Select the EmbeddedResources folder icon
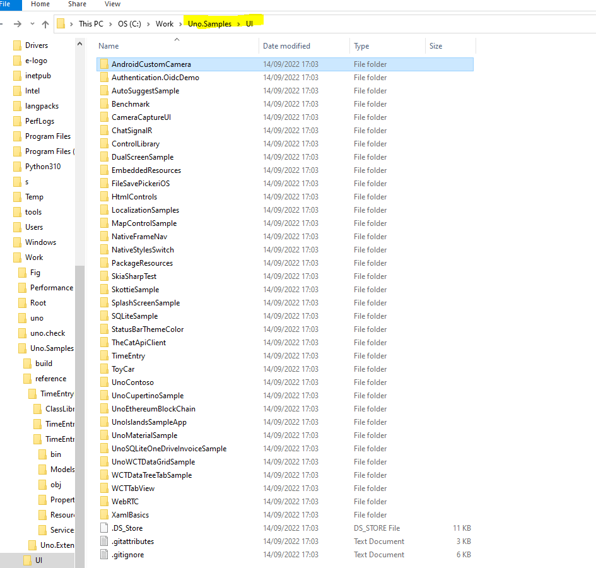 (x=104, y=170)
